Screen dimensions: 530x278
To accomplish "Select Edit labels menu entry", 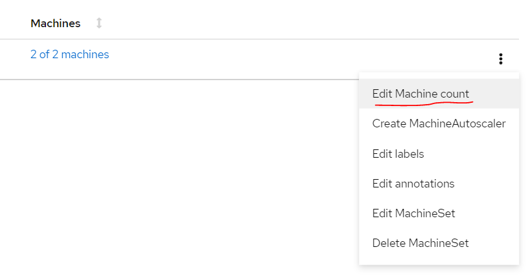I will pyautogui.click(x=398, y=154).
